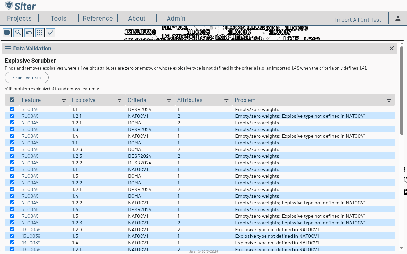
Task: Open filter for Criteria column
Action: (169, 100)
